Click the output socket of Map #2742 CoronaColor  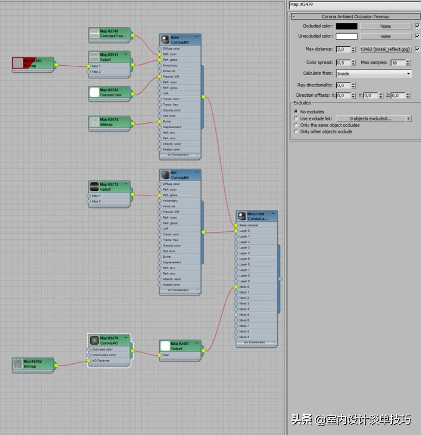(x=133, y=94)
